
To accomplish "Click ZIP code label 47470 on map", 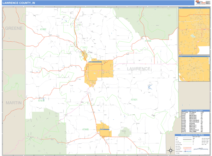I will pos(41,101).
